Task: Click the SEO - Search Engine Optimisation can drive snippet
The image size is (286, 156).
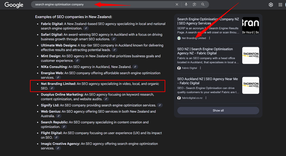Action: tap(208, 90)
